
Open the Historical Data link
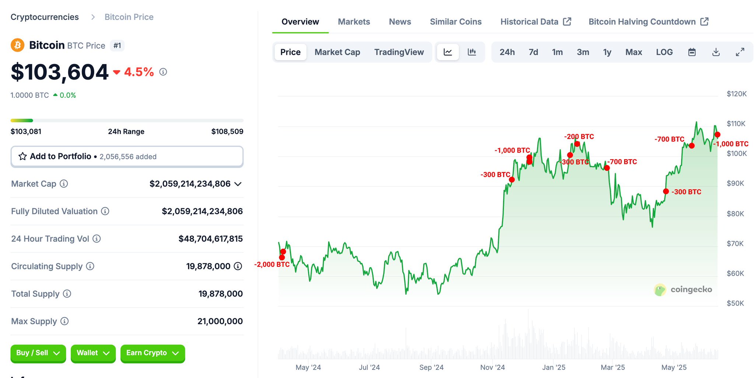535,22
